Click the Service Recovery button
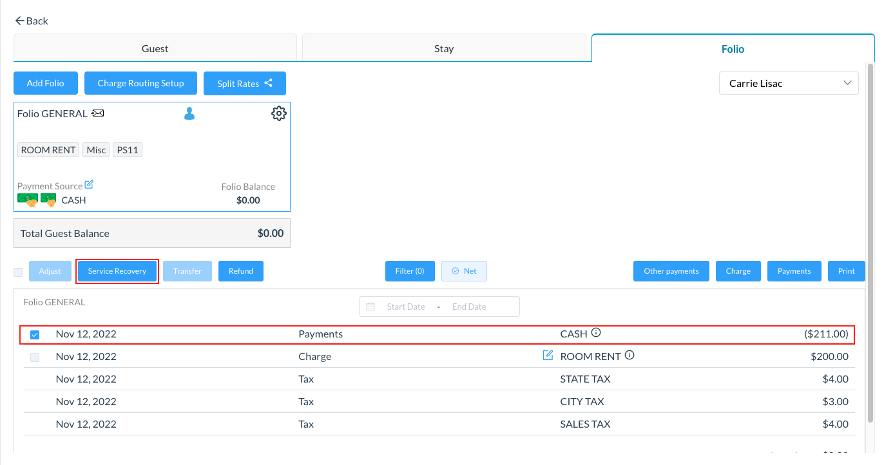This screenshot has height=465, width=884. 117,271
